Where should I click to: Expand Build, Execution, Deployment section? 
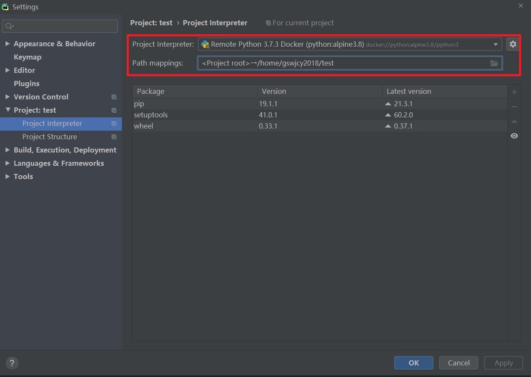tap(7, 150)
